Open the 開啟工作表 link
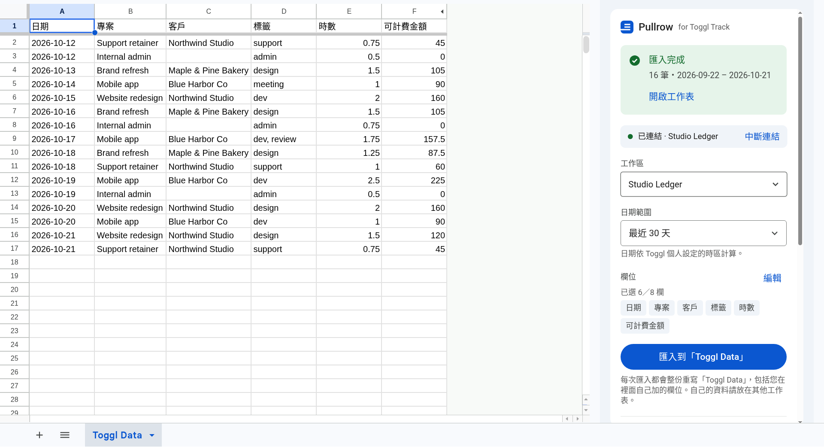Image resolution: width=824 pixels, height=447 pixels. [671, 97]
